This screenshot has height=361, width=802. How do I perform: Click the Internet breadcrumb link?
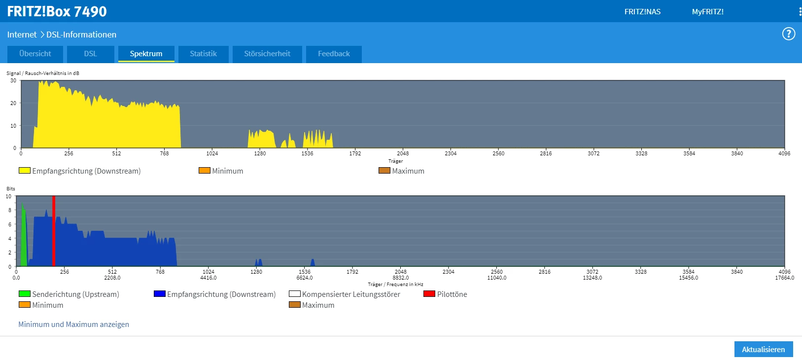coord(22,35)
